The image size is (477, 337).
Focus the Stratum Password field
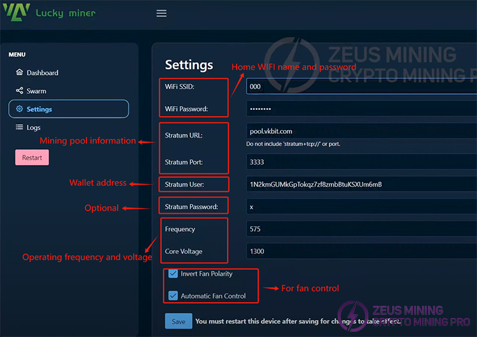(361, 207)
